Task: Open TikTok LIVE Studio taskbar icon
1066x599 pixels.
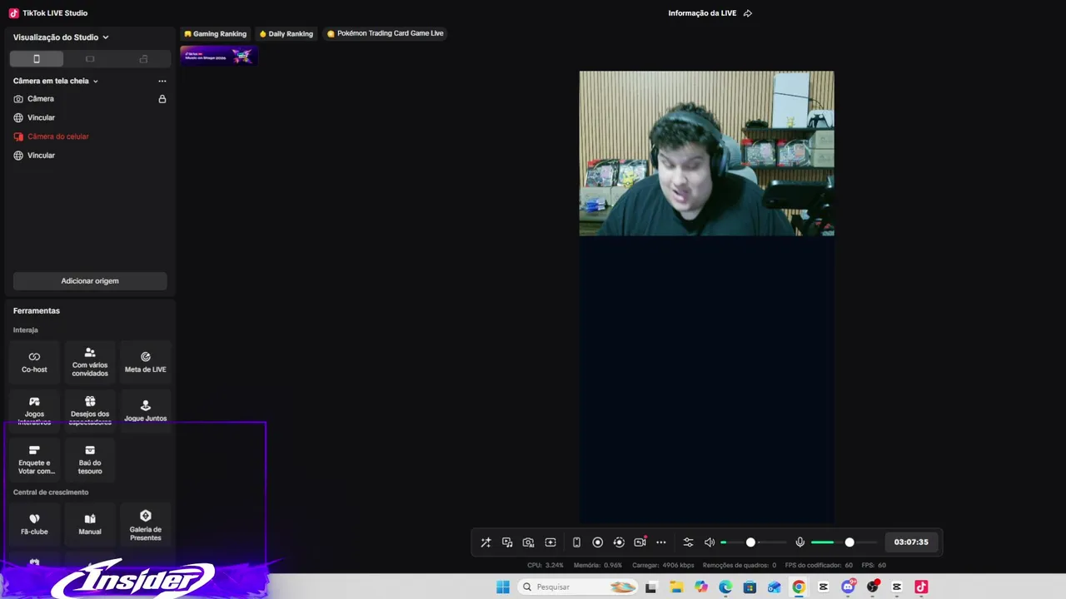Action: tap(921, 587)
